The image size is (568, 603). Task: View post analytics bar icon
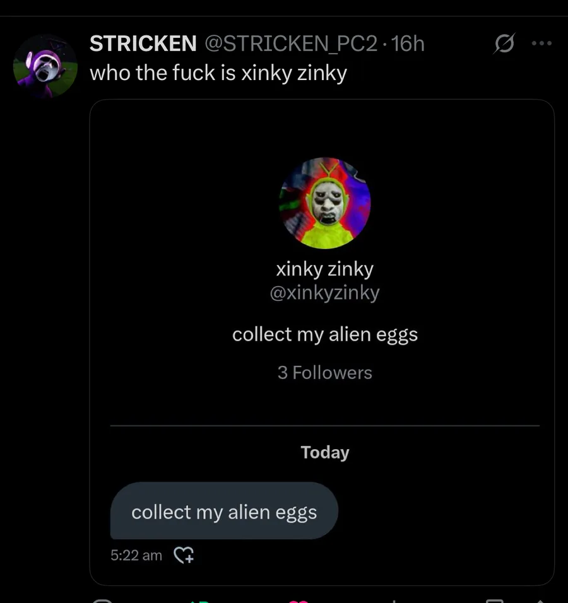point(394,601)
